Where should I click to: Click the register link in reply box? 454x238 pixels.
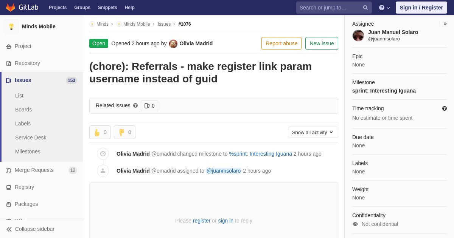coord(202,221)
